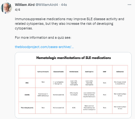Follow the thebloodproject.com cases-archive link
This screenshot has height=119, width=135.
44,47
